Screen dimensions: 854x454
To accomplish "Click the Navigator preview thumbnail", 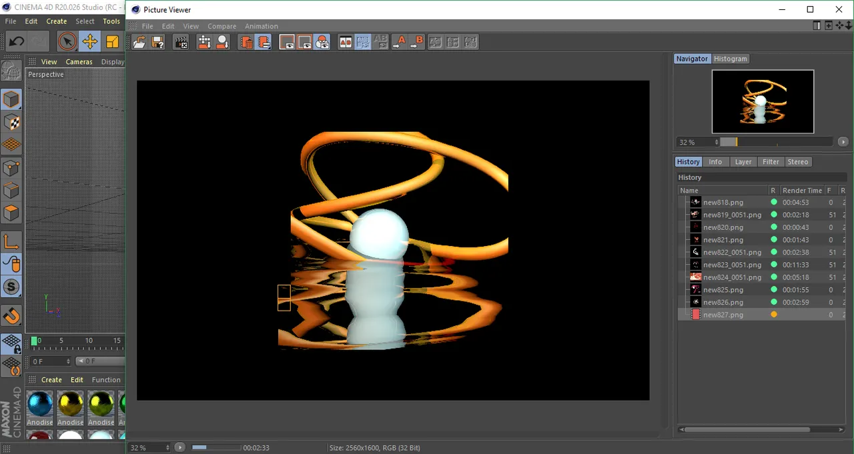I will pos(763,101).
